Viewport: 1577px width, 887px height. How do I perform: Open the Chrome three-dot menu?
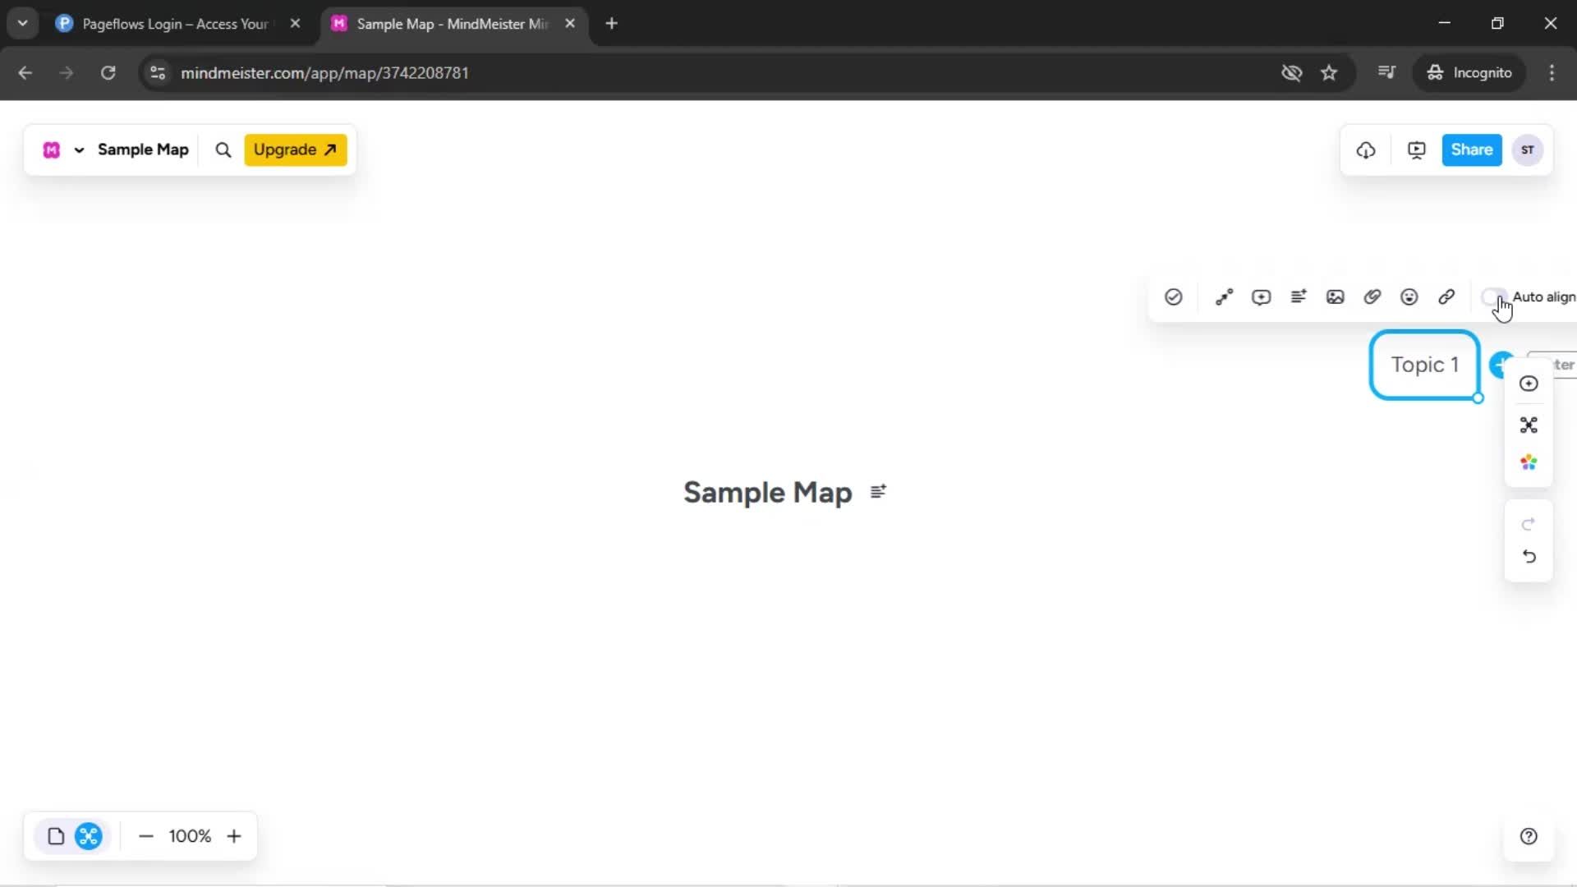pyautogui.click(x=1552, y=73)
